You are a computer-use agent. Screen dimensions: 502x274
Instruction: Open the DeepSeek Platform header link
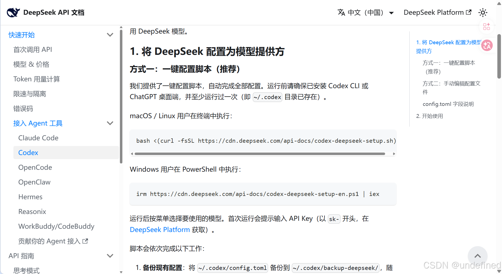coord(438,13)
